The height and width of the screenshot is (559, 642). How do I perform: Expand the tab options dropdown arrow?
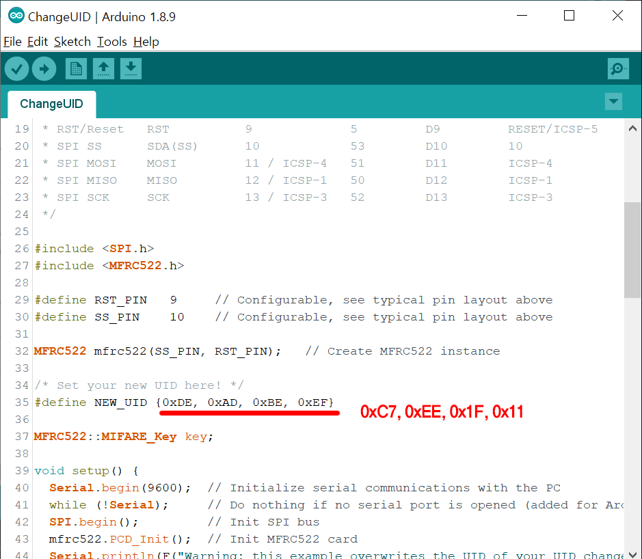(613, 102)
